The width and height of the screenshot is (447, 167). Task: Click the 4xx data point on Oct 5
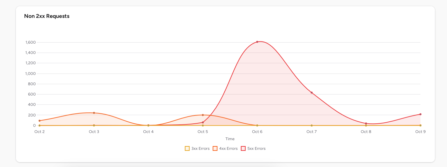point(203,115)
